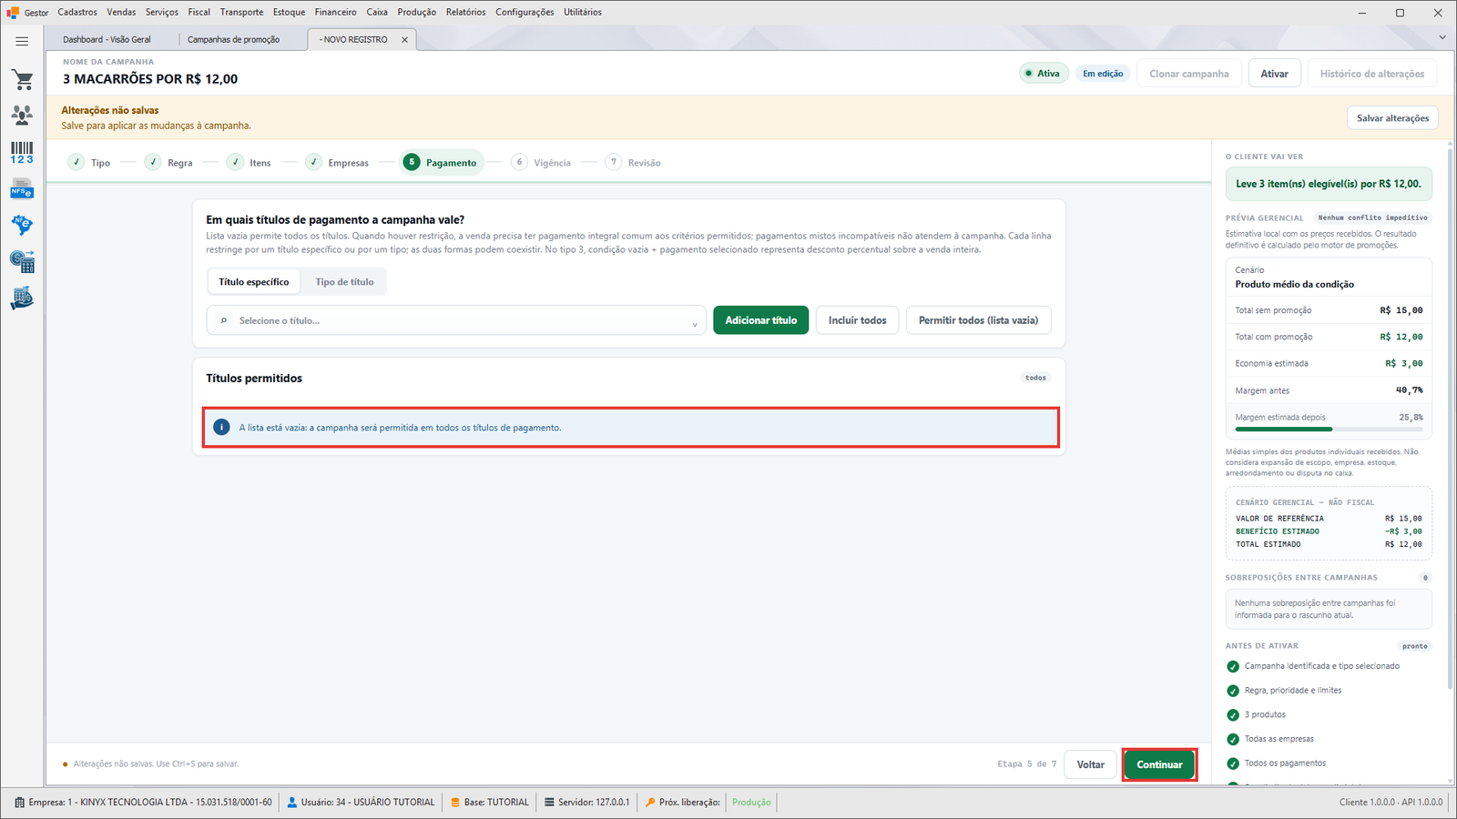Expand the tab list chevron at top right
The height and width of the screenshot is (819, 1457).
tap(1442, 37)
